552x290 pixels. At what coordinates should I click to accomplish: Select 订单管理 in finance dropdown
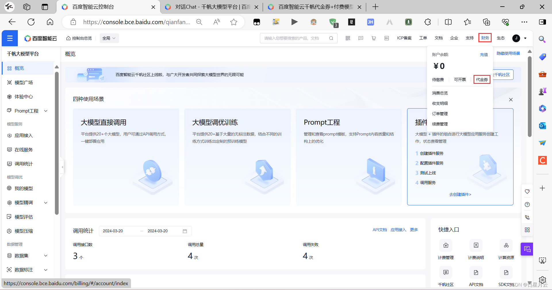(440, 114)
